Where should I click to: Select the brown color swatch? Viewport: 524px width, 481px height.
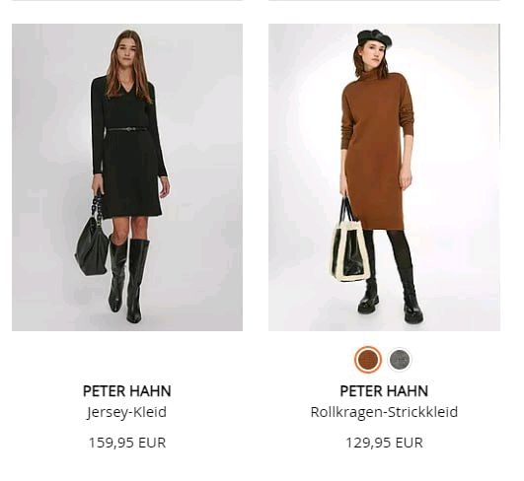pos(368,360)
